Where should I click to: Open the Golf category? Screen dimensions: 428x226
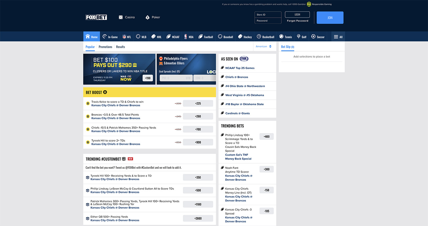click(302, 37)
